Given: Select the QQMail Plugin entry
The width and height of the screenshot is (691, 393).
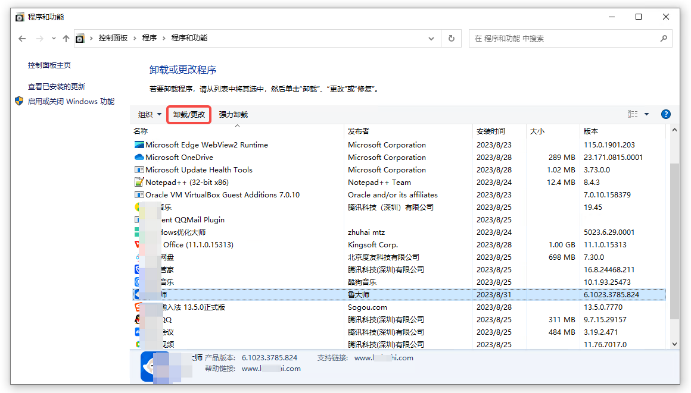Looking at the screenshot, I should click(x=399, y=219).
